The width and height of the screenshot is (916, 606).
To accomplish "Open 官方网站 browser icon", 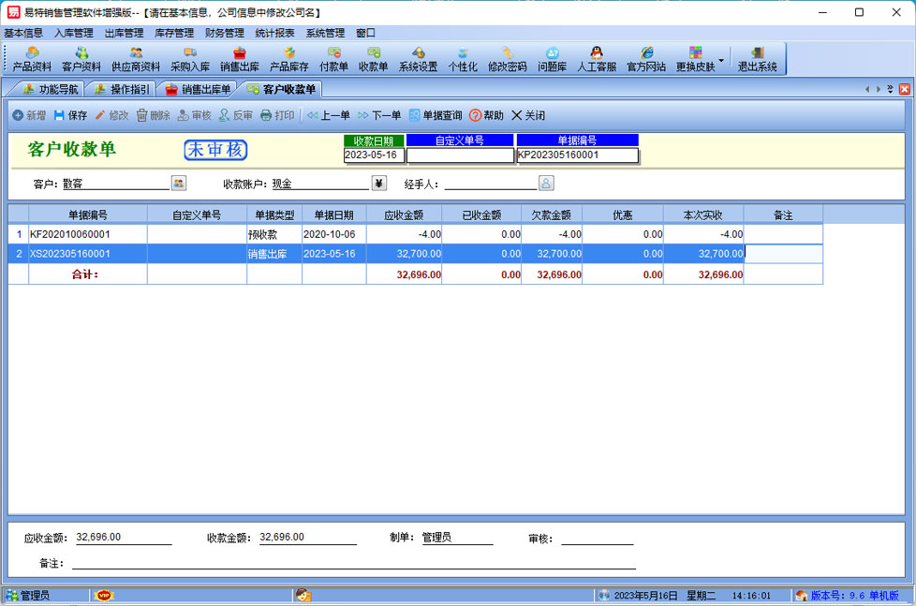I will click(646, 59).
